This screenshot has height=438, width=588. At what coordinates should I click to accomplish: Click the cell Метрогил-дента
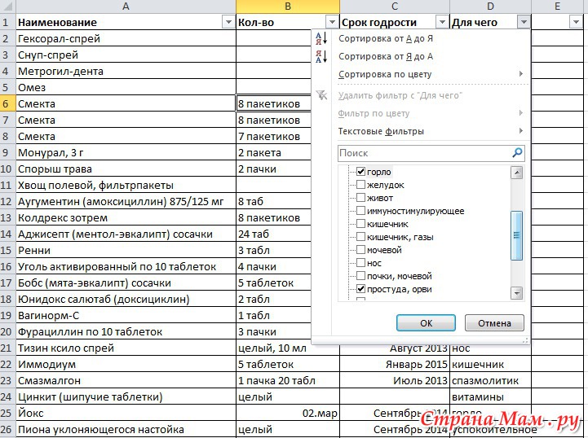click(126, 71)
